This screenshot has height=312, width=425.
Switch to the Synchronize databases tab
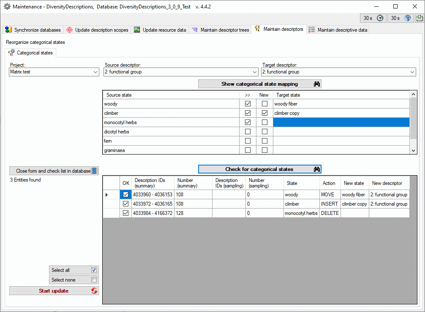point(33,30)
